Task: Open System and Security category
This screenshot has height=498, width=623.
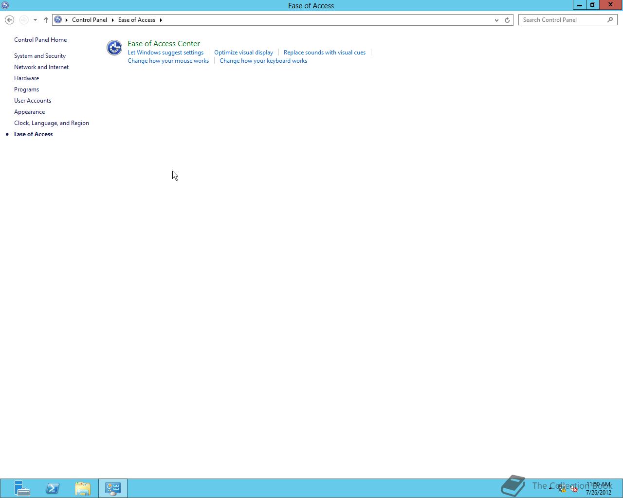Action: (x=40, y=56)
